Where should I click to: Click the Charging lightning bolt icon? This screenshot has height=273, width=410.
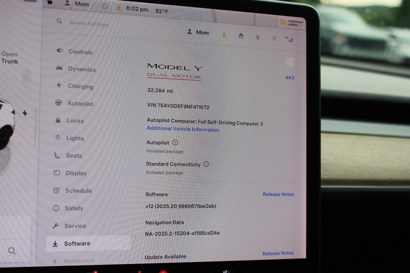click(59, 85)
